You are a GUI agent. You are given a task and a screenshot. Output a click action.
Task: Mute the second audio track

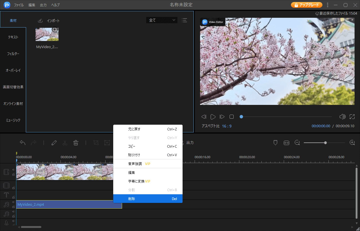click(x=13, y=212)
